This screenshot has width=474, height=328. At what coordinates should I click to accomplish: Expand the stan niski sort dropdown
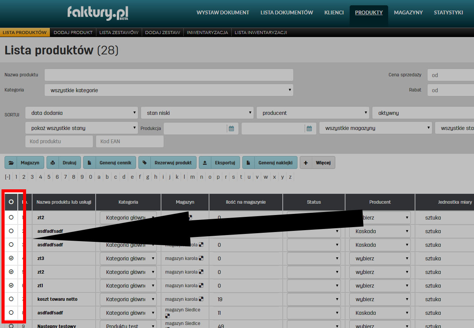tap(197, 113)
